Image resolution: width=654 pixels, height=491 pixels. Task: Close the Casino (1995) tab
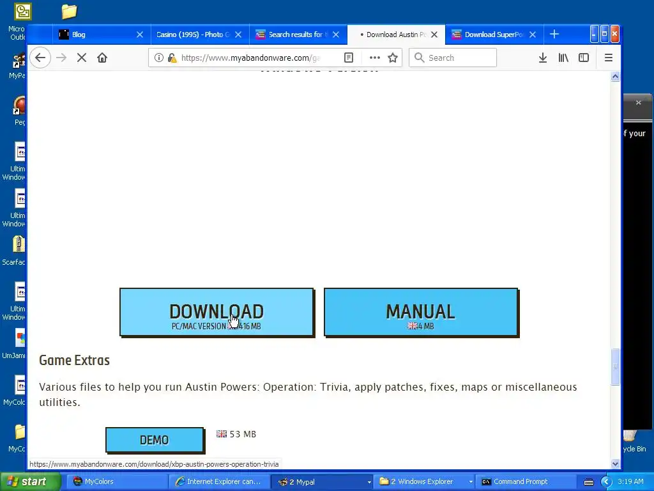[x=238, y=35]
